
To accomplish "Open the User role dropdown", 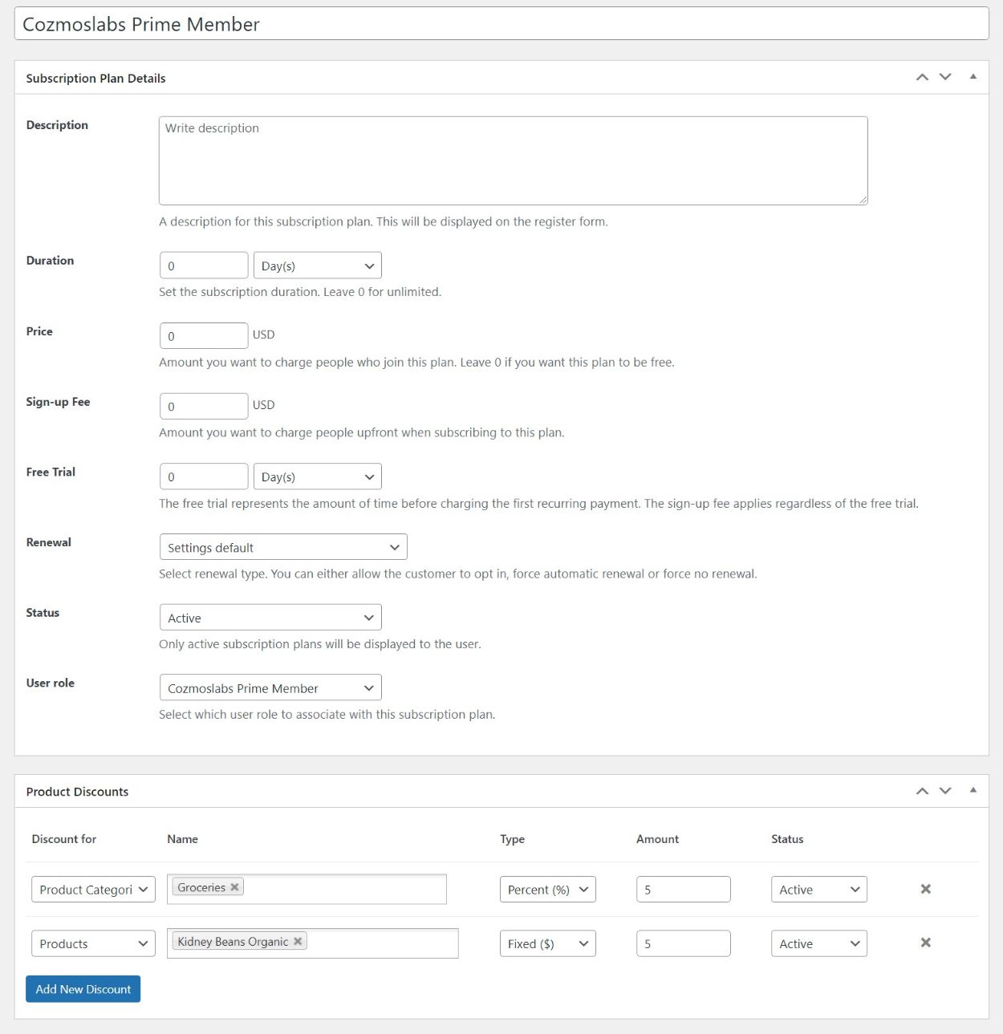I will pyautogui.click(x=270, y=688).
